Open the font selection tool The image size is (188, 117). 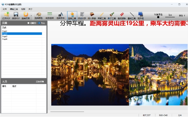click(60, 16)
